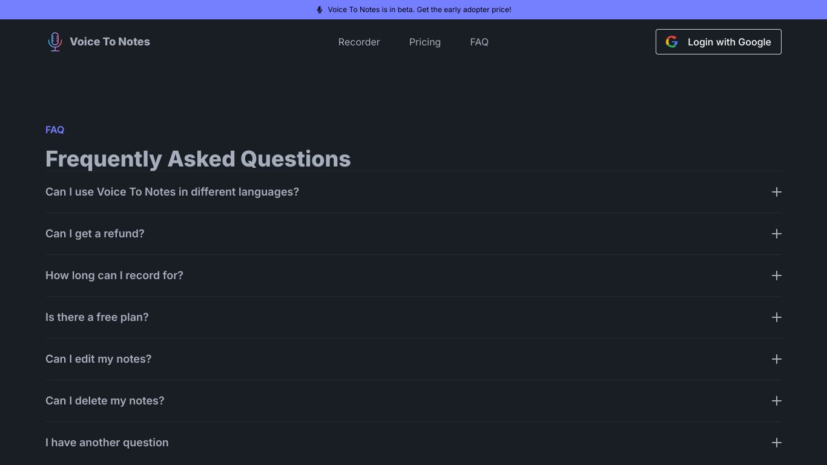Open the Recorder nav item
Image resolution: width=827 pixels, height=465 pixels.
pyautogui.click(x=359, y=42)
